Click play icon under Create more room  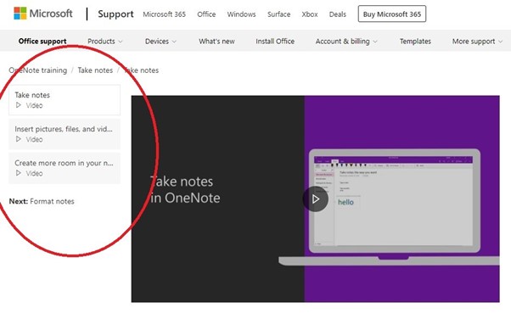click(19, 173)
